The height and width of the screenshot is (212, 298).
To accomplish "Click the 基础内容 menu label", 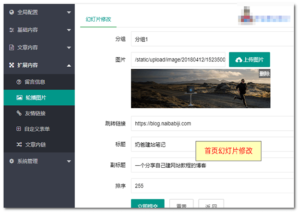I will 27,30.
